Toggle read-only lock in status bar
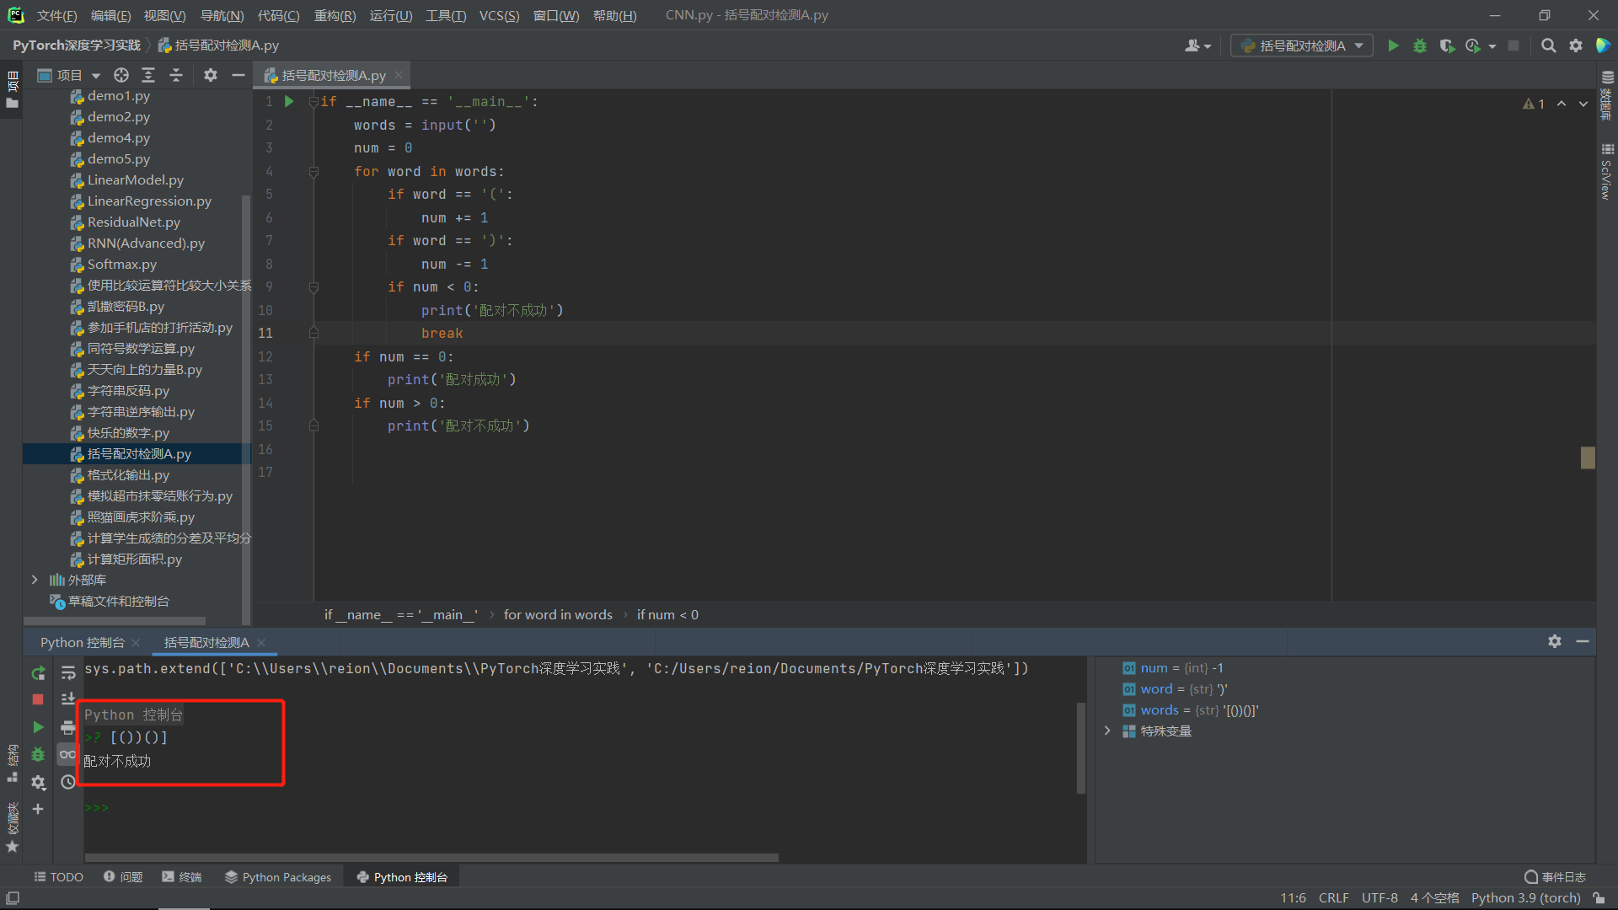Screen dimensions: 1618x910 pyautogui.click(x=1599, y=898)
